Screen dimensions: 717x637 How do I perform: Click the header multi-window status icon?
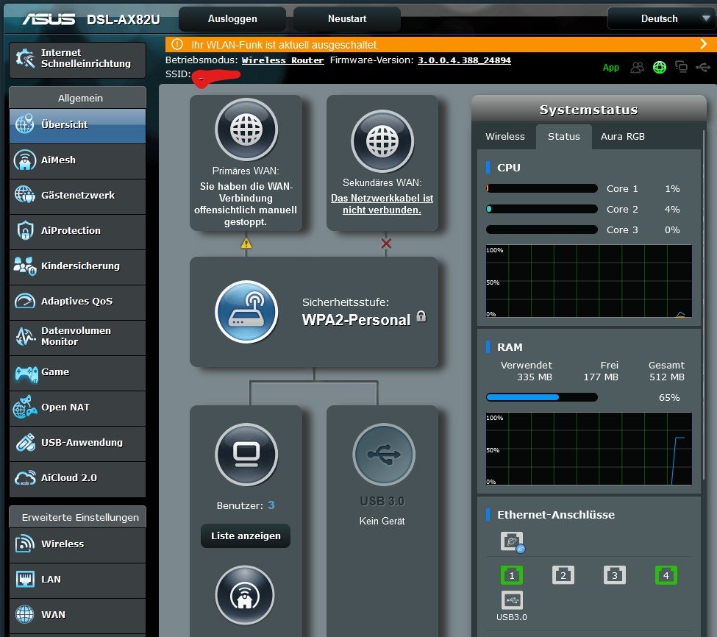[681, 67]
